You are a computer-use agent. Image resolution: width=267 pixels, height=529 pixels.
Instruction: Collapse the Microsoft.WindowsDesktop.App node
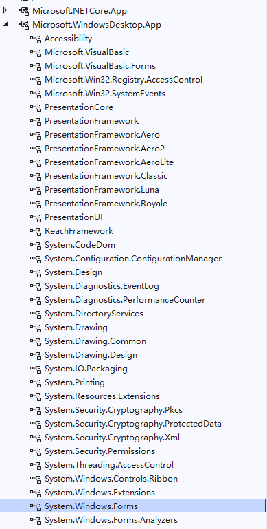5,24
